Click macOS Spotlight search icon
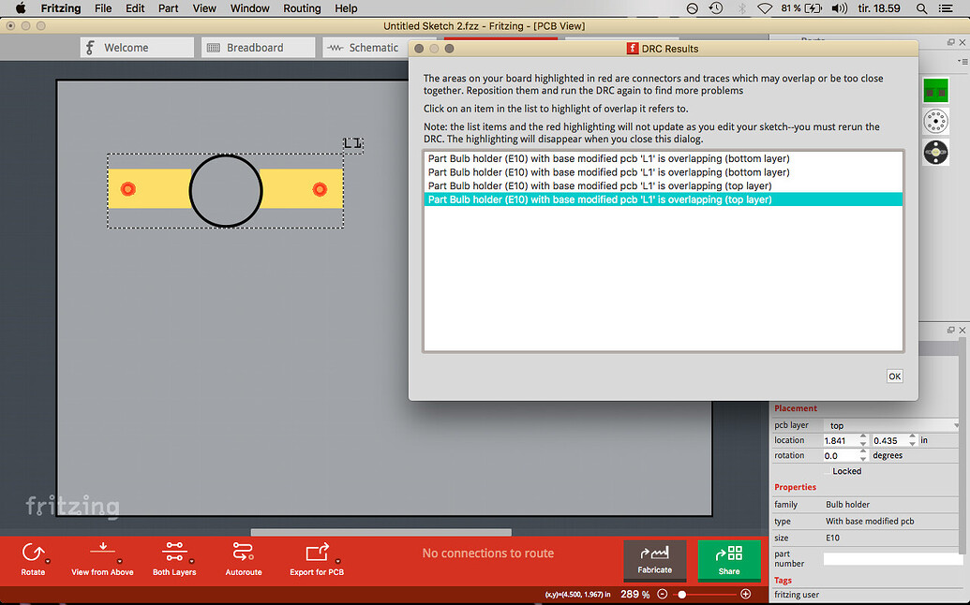The height and width of the screenshot is (605, 970). (922, 8)
